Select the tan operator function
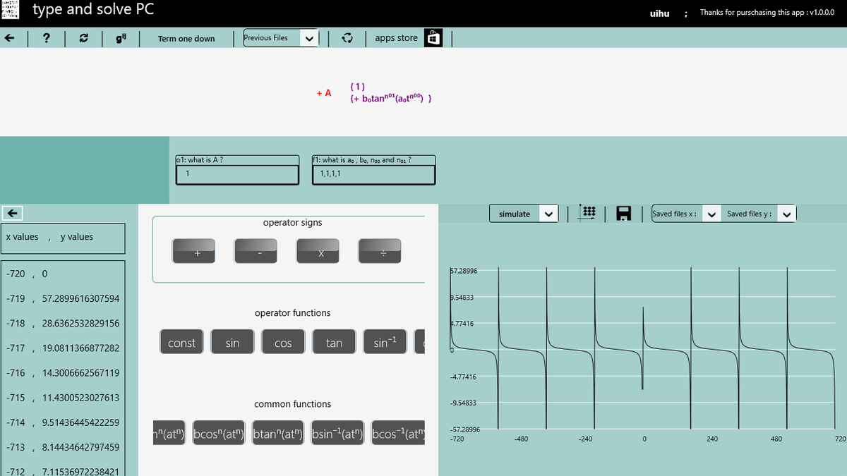 333,341
